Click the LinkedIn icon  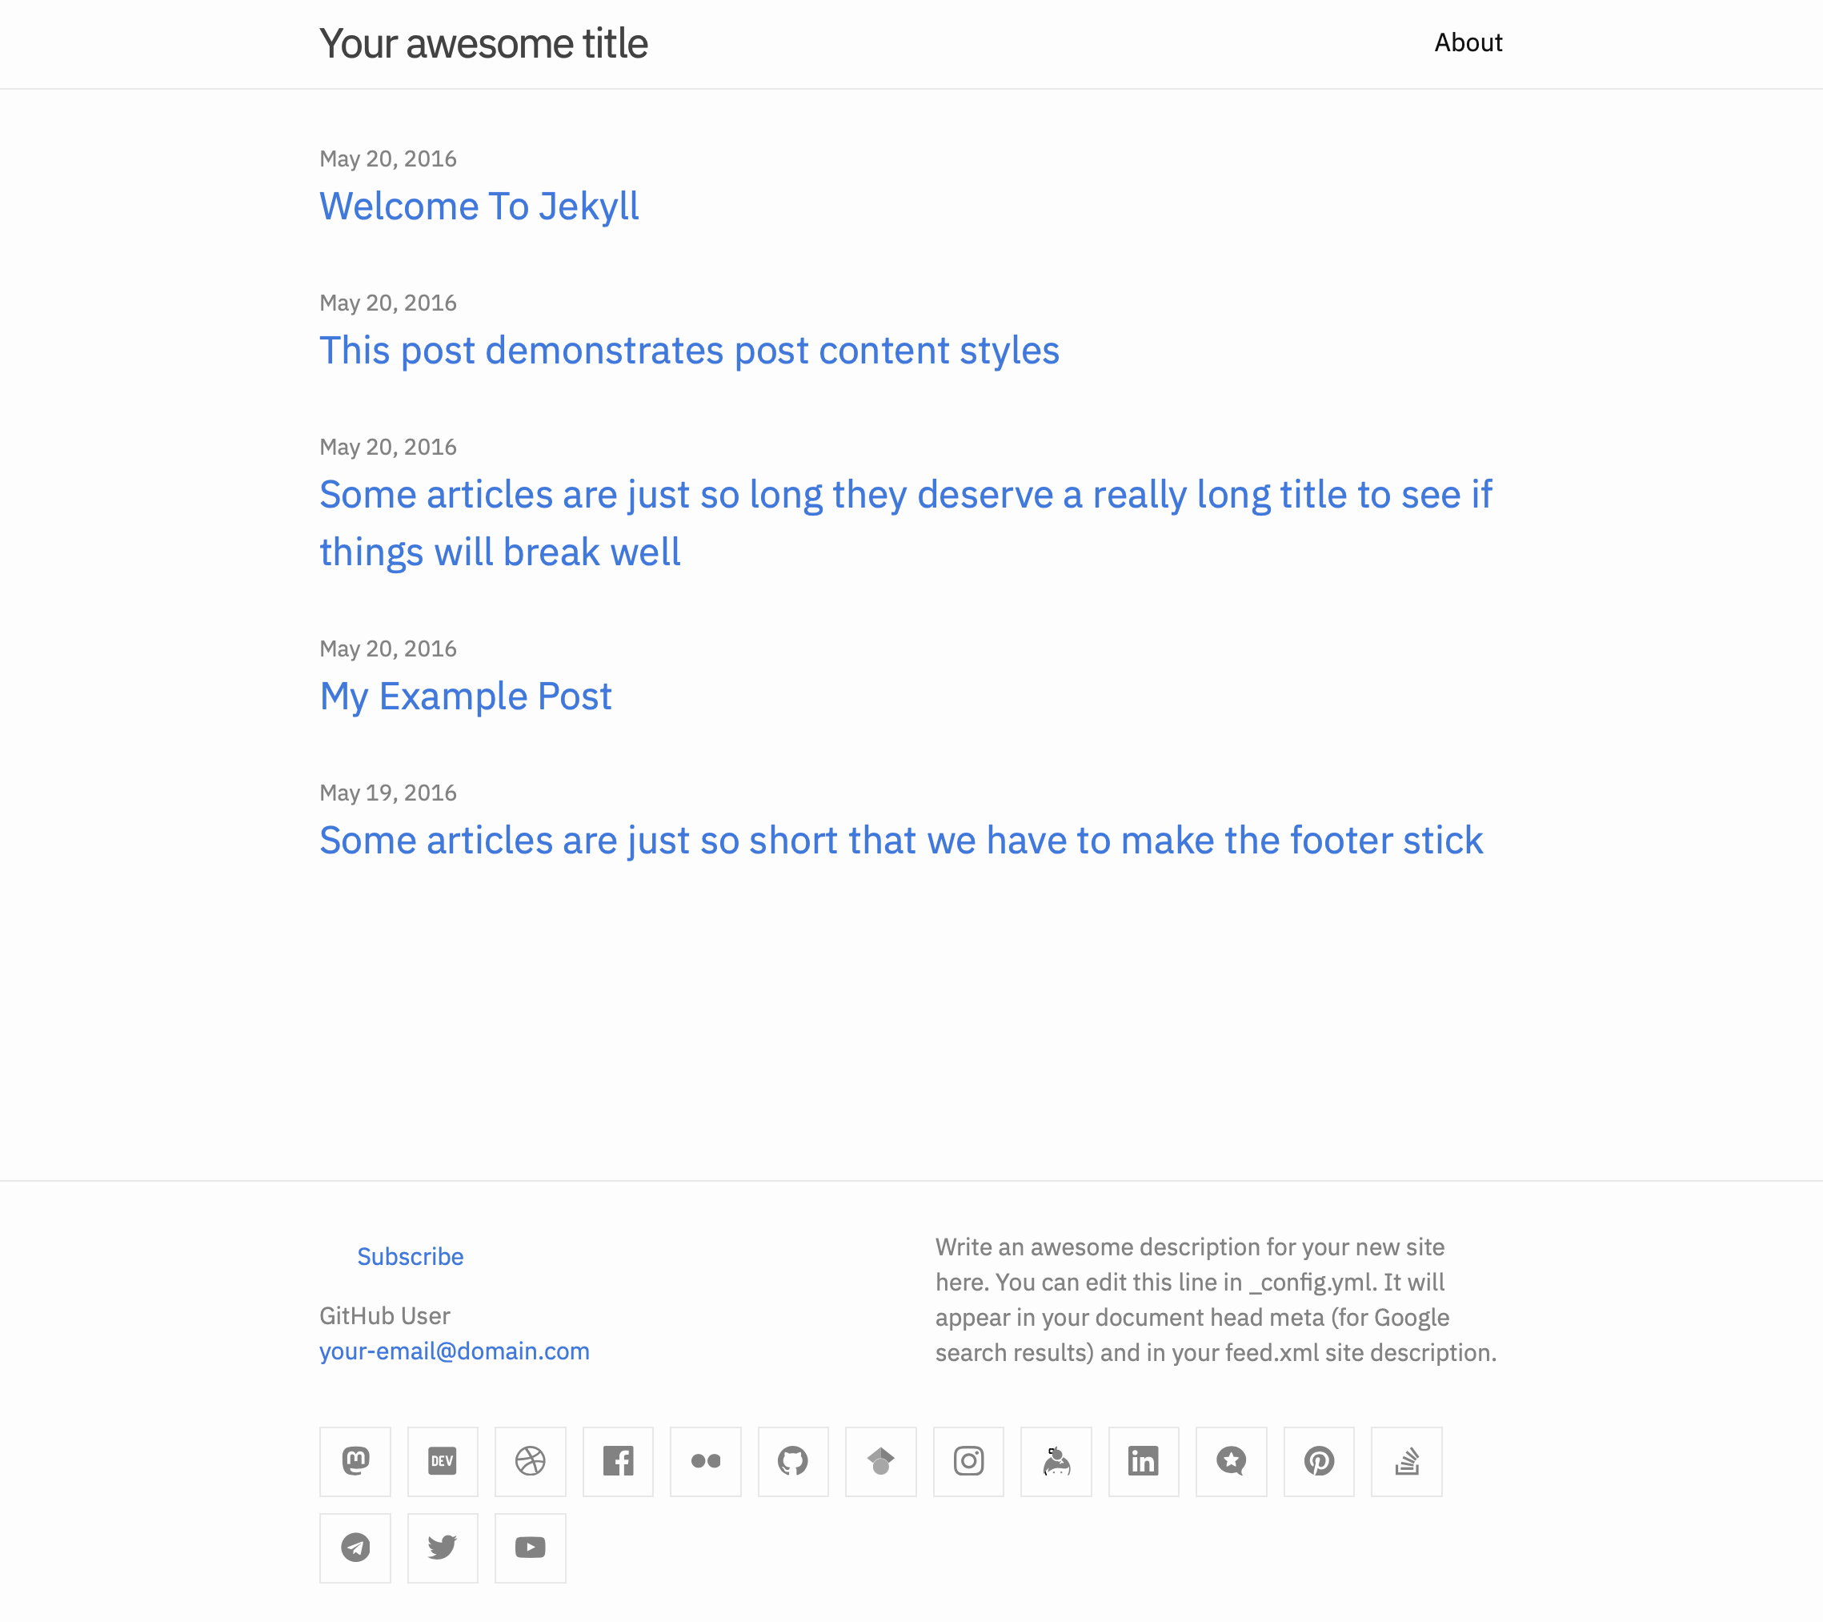pyautogui.click(x=1144, y=1461)
